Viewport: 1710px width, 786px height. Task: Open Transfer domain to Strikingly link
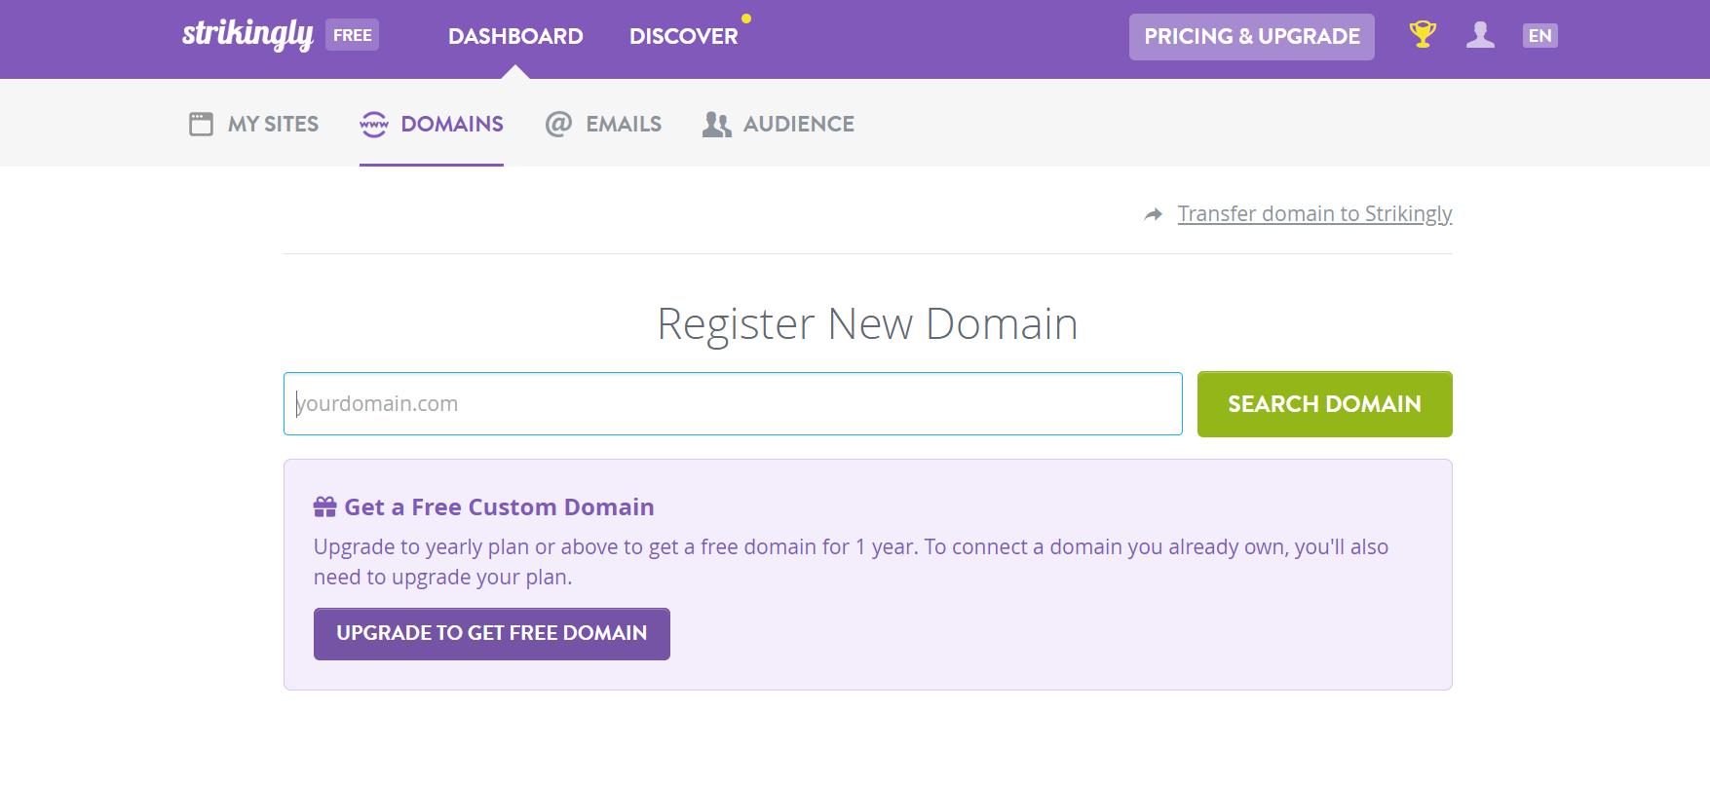1314,213
